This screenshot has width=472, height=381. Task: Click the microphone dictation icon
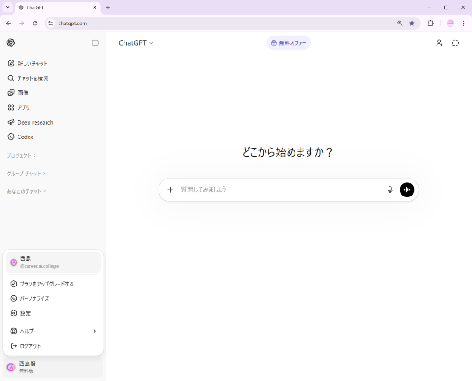pyautogui.click(x=390, y=190)
